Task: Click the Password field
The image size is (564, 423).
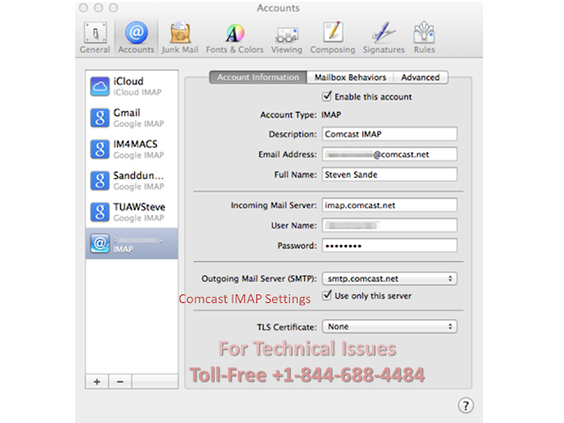Action: tap(390, 246)
